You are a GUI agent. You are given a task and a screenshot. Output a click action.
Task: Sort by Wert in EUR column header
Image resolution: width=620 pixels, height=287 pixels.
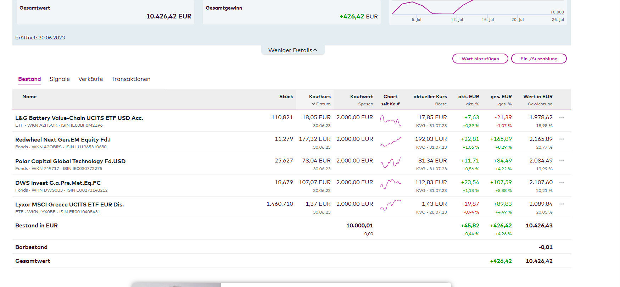(x=538, y=96)
